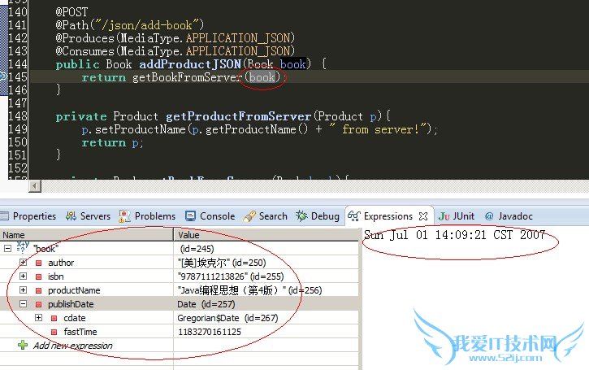Click the Name column header

pyautogui.click(x=86, y=235)
